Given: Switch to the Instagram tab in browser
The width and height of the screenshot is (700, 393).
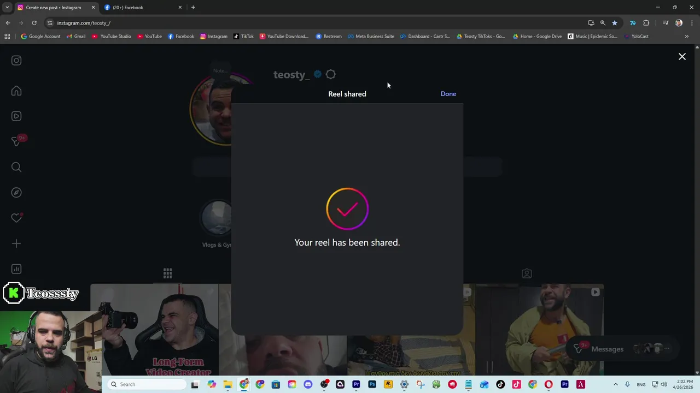Looking at the screenshot, I should (x=54, y=8).
